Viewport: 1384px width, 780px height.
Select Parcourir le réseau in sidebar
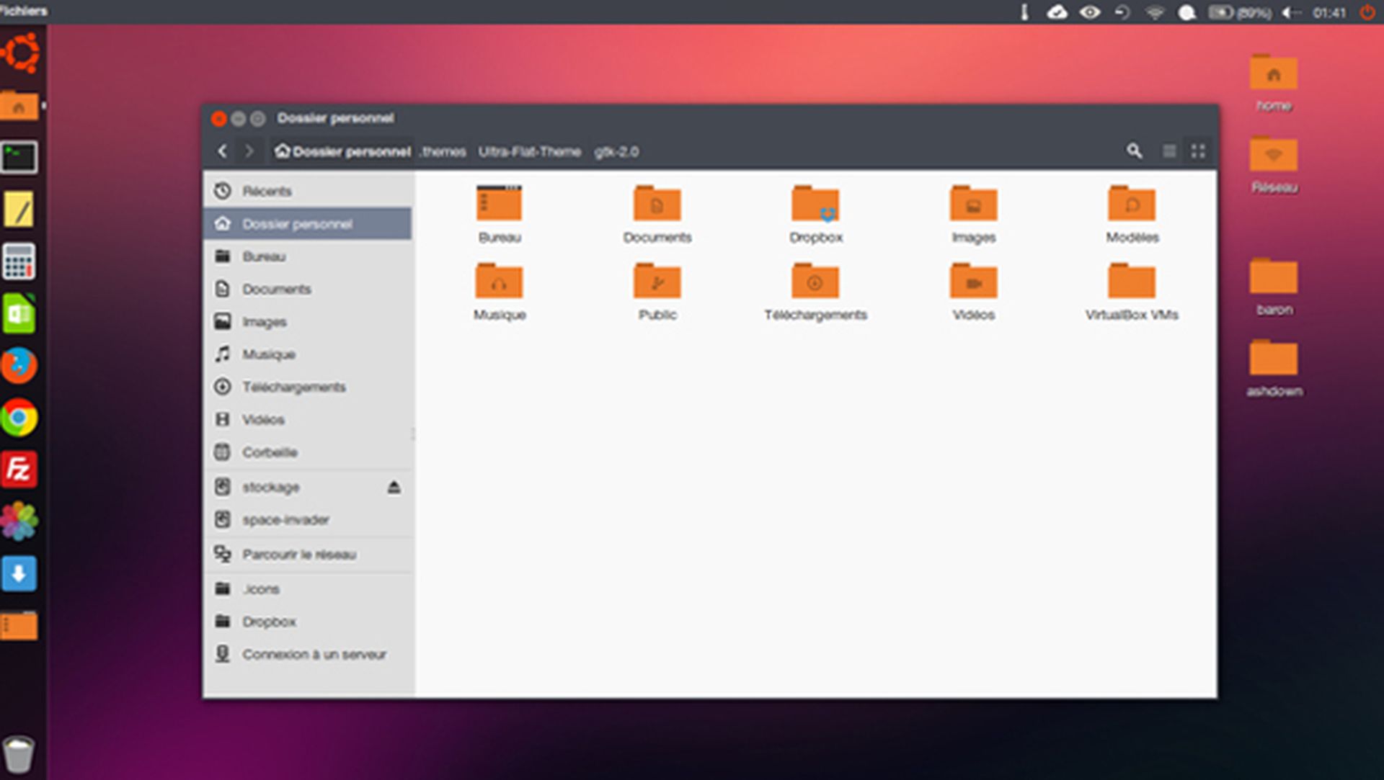298,555
